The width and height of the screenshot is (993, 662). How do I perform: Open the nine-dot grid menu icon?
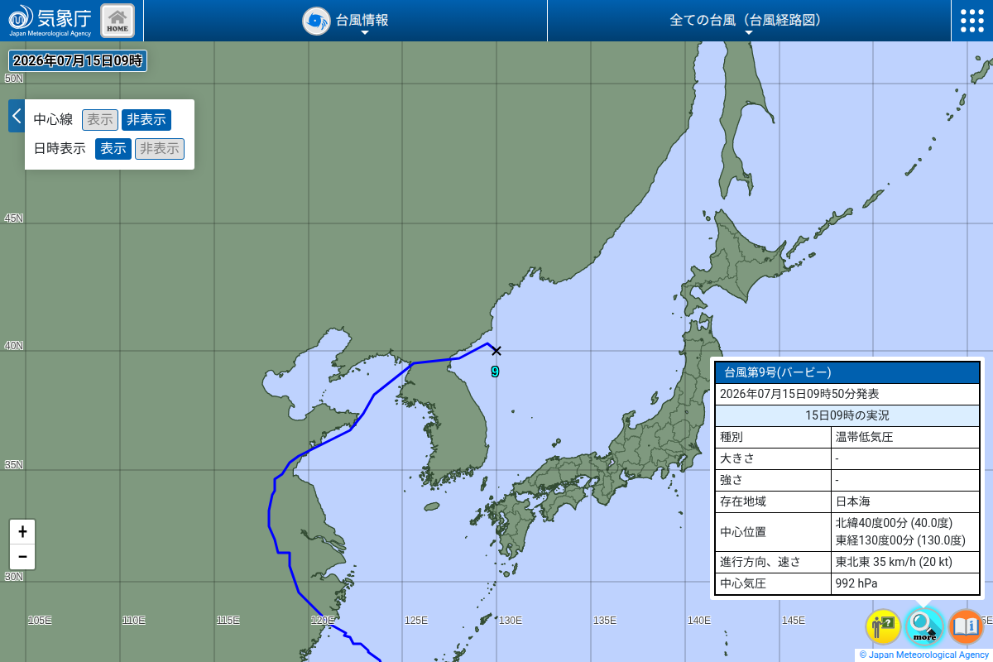tap(972, 21)
